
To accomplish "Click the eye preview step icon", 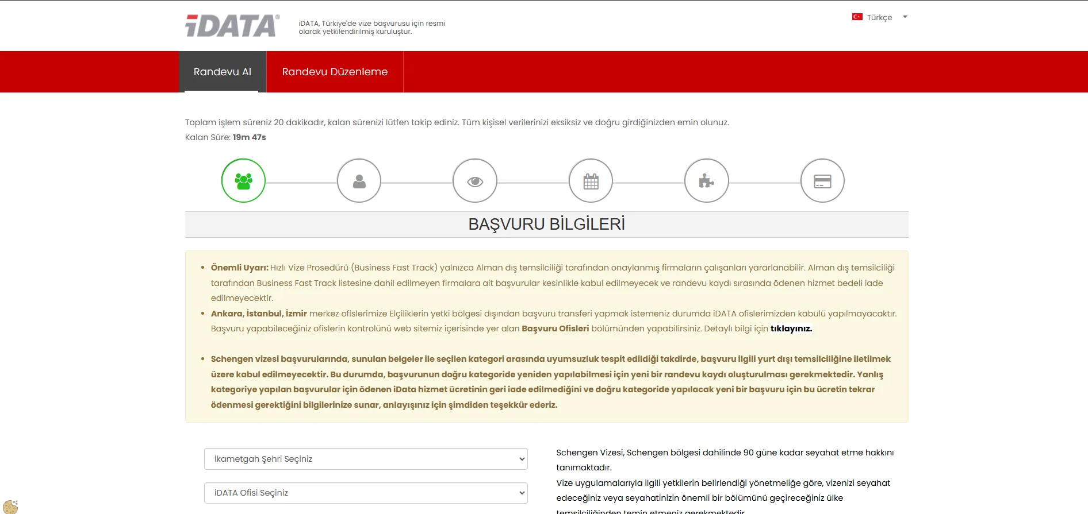I will point(475,181).
